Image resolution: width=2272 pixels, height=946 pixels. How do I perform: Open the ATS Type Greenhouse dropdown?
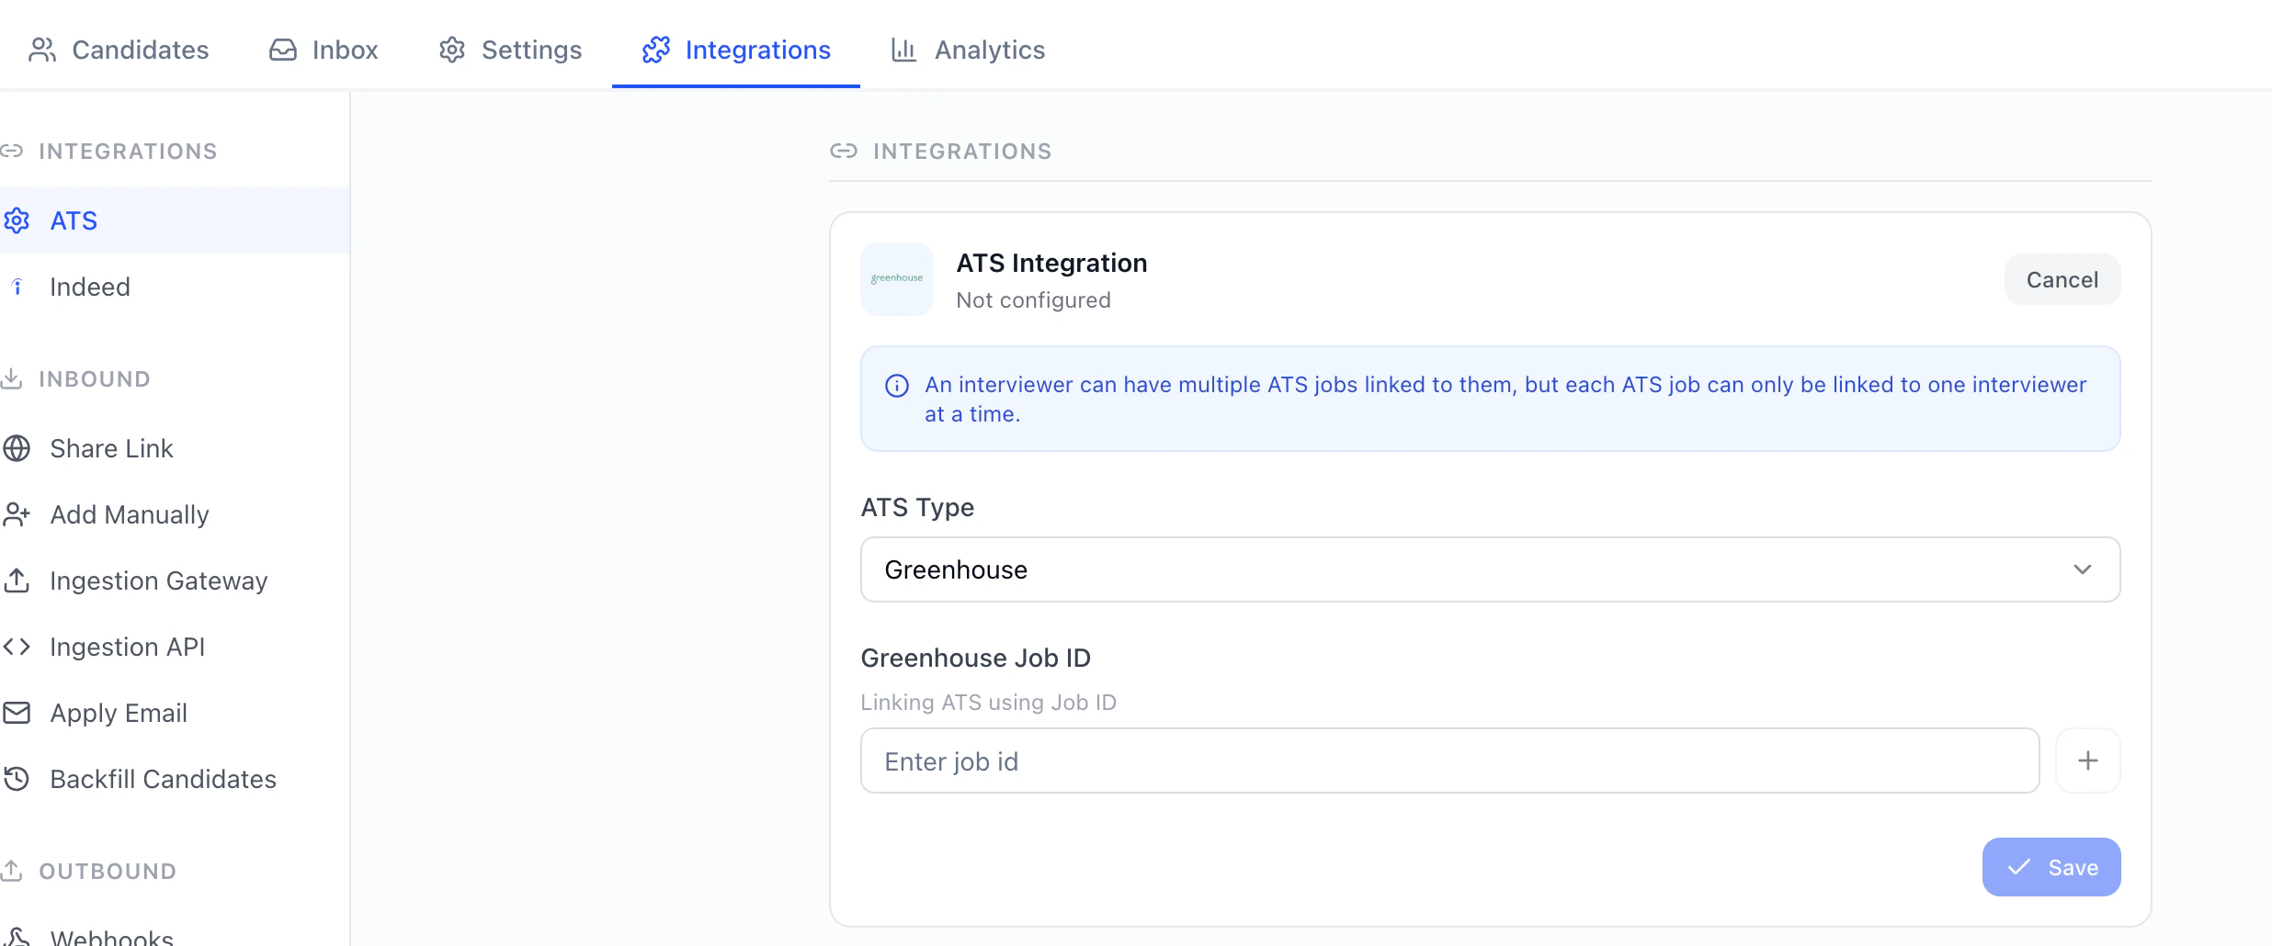point(1490,569)
